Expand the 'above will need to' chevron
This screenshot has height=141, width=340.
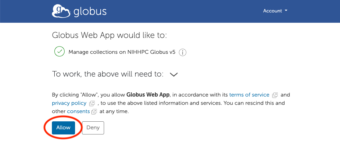click(174, 74)
